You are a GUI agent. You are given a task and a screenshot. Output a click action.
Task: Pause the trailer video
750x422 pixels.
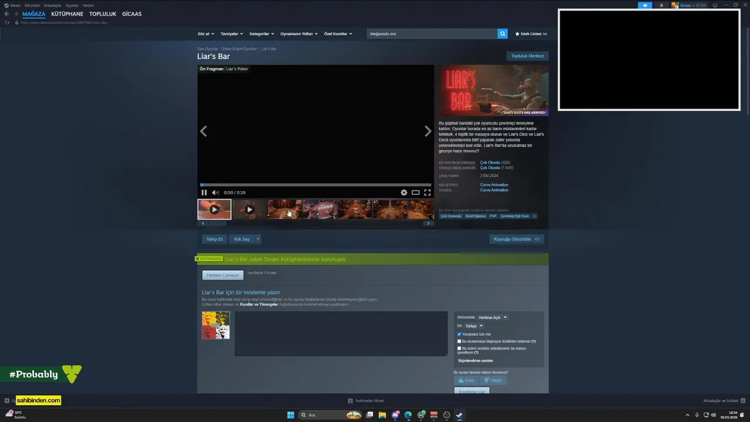pyautogui.click(x=204, y=192)
